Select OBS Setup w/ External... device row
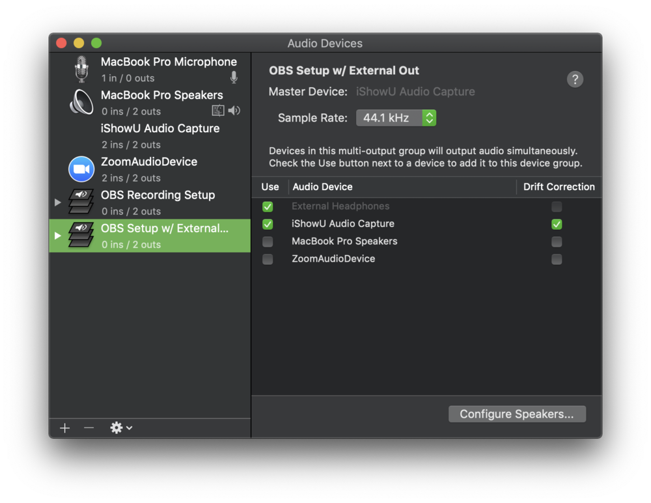The width and height of the screenshot is (651, 503). 150,236
